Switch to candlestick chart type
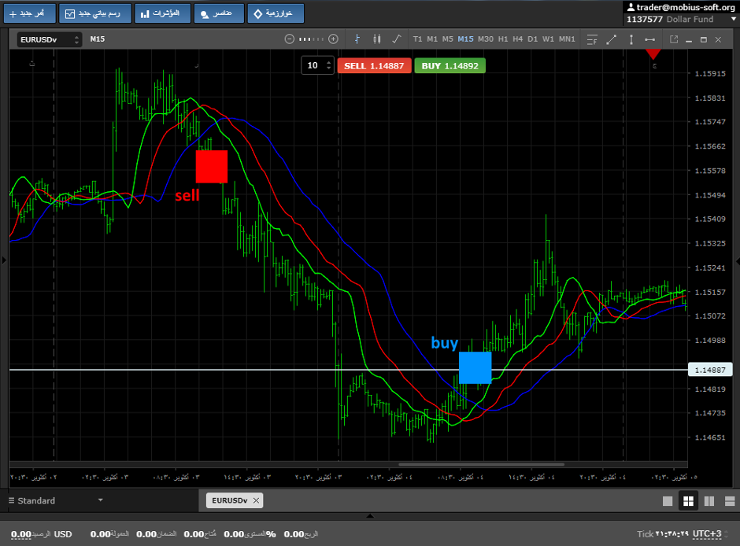 [x=376, y=39]
